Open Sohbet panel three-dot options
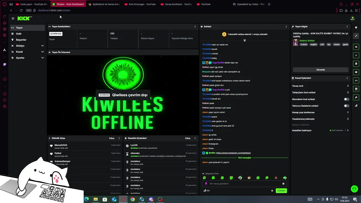This screenshot has width=361, height=203. (286, 27)
